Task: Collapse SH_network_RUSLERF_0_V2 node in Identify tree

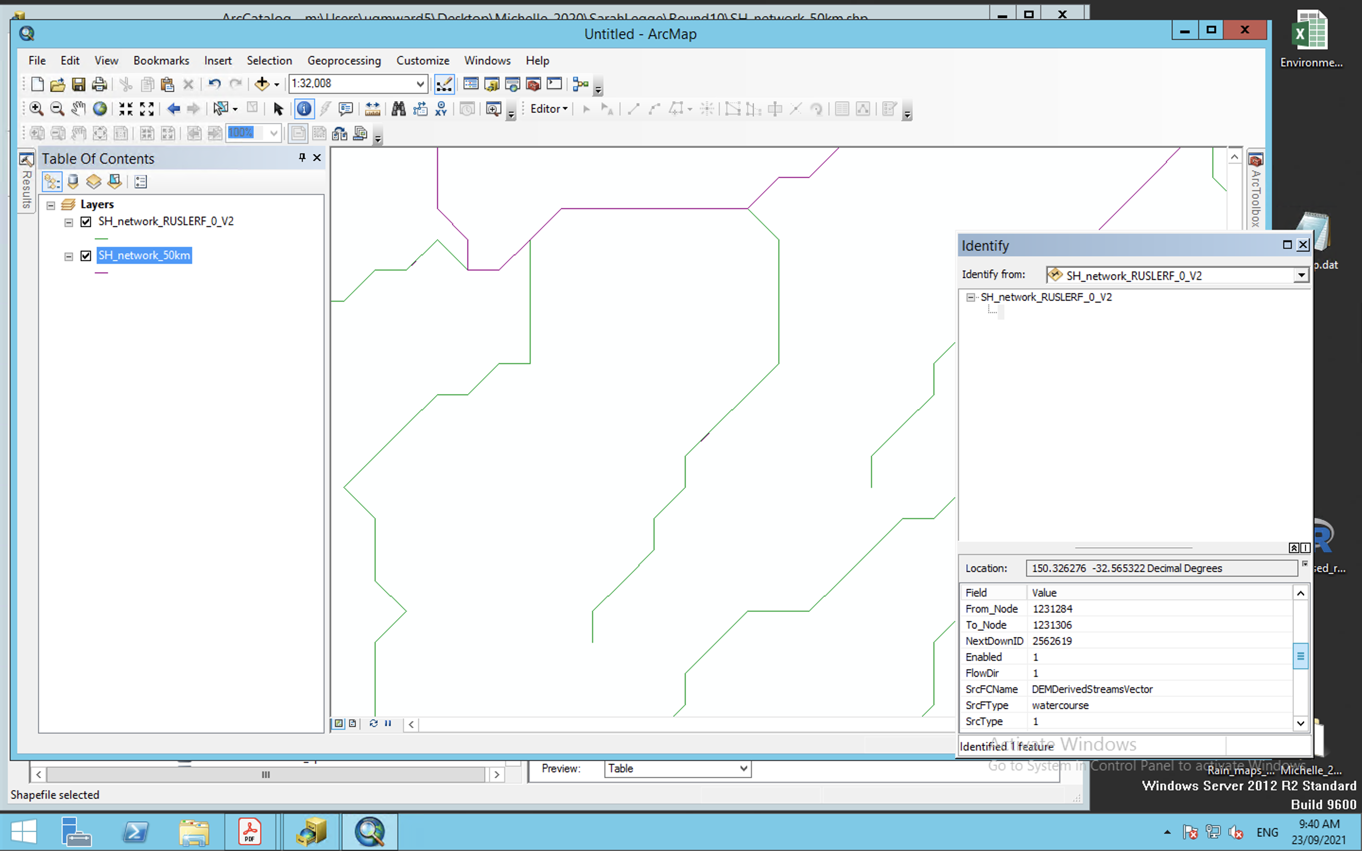Action: tap(971, 297)
